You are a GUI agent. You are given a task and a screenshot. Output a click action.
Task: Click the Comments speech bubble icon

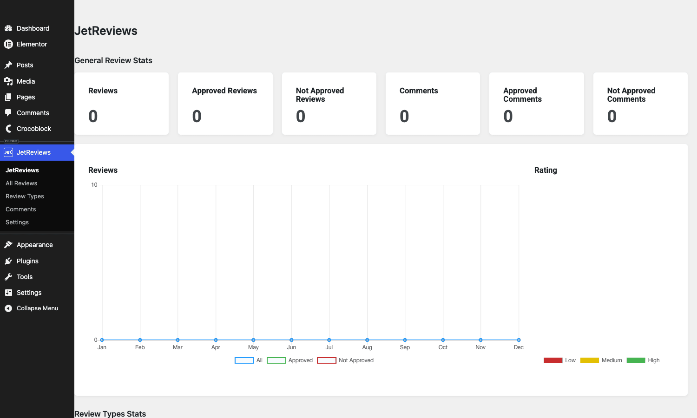click(8, 113)
